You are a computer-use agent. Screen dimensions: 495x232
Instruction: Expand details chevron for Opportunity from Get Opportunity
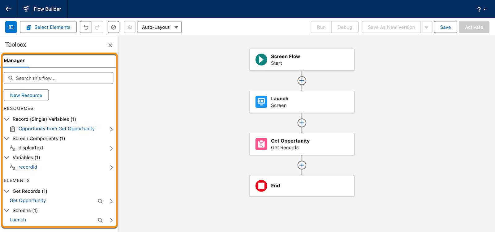pos(111,129)
